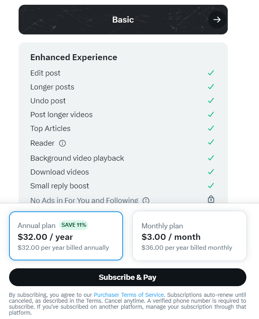
Task: Click the Reader feature label
Action: pyautogui.click(x=42, y=143)
